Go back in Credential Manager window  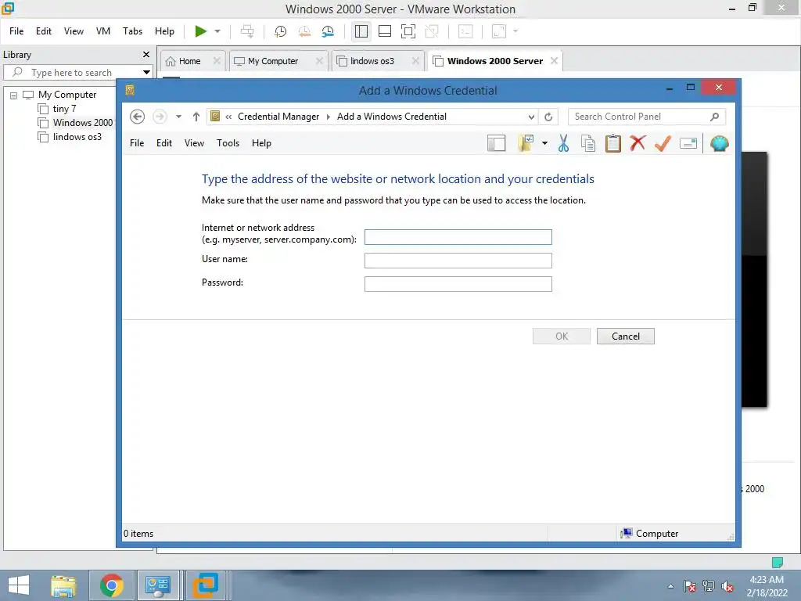tap(137, 117)
